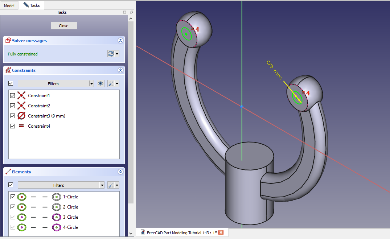Open the Constraints Filters dropdown
The width and height of the screenshot is (390, 239).
(91, 83)
